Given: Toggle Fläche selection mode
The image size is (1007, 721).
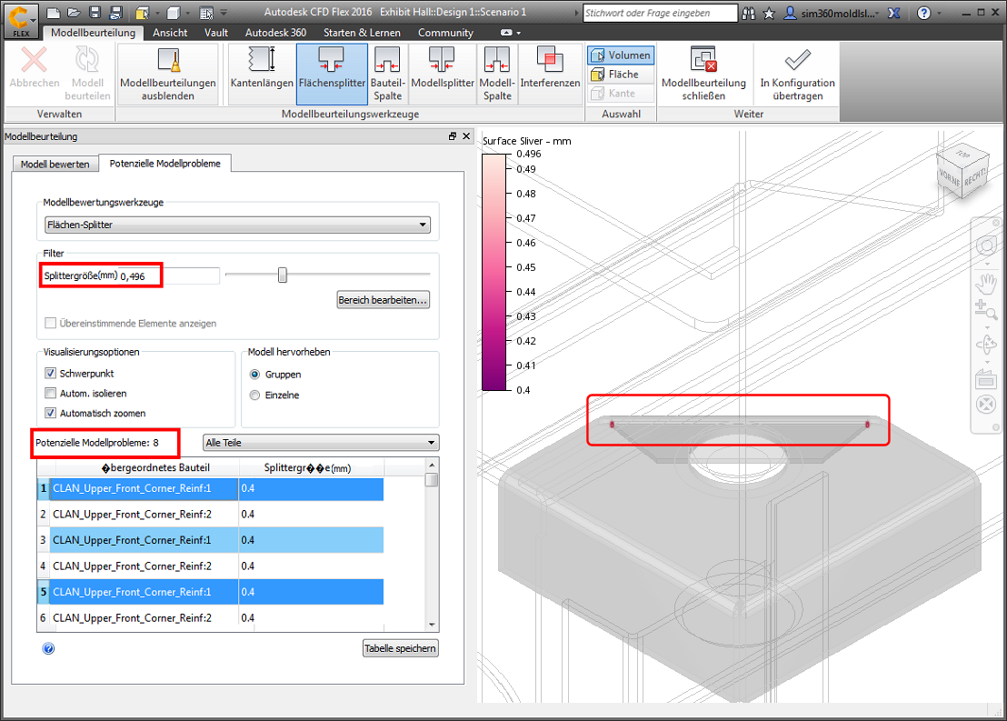Looking at the screenshot, I should (x=621, y=75).
